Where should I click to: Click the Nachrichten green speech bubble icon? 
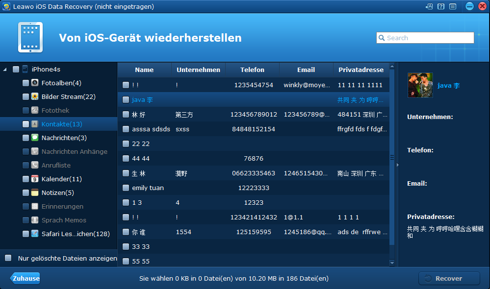[x=35, y=138]
